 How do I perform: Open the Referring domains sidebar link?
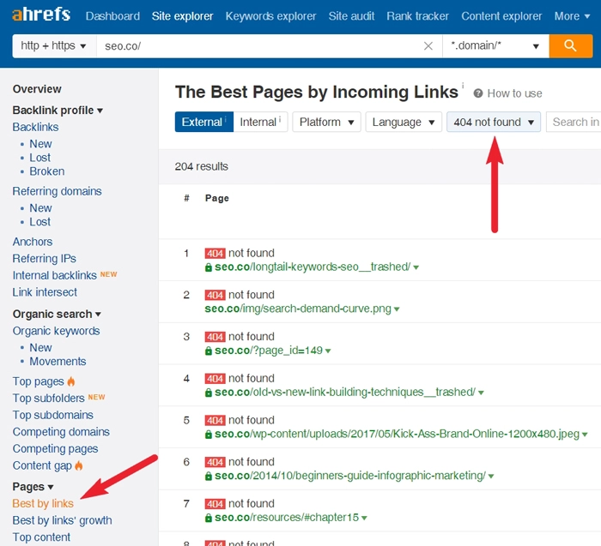click(x=57, y=191)
